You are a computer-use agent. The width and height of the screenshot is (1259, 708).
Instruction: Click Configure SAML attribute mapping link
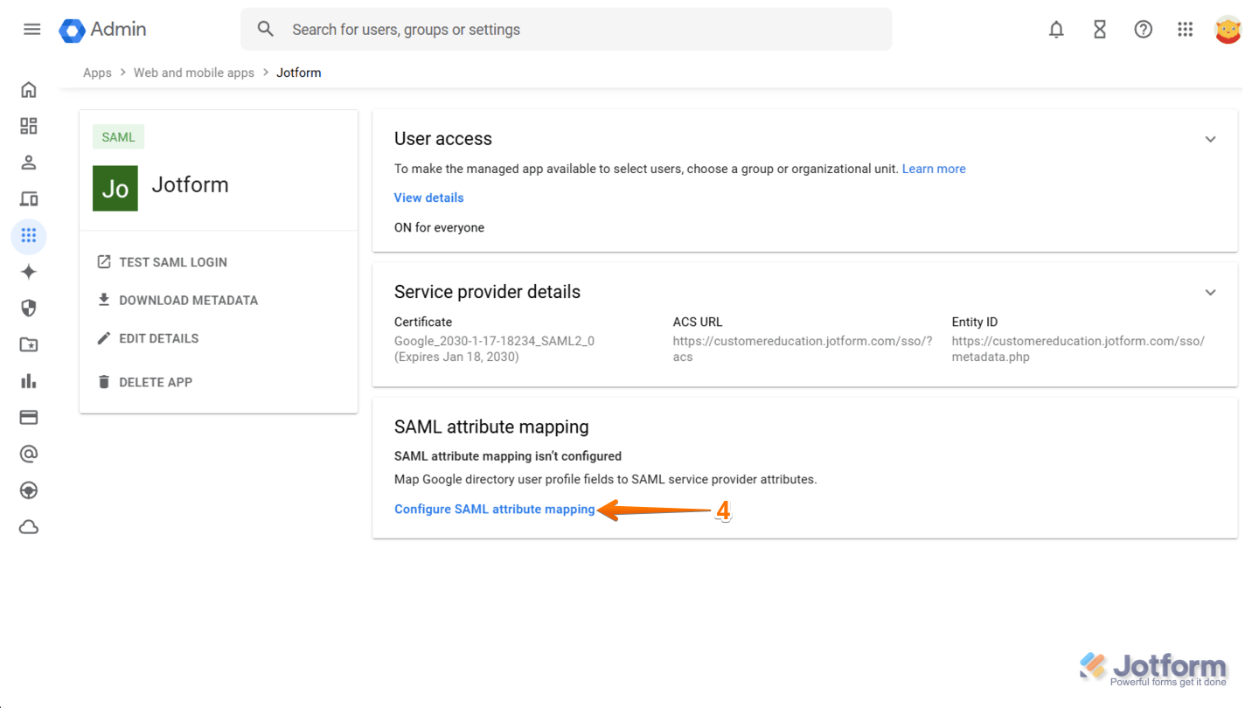[494, 509]
